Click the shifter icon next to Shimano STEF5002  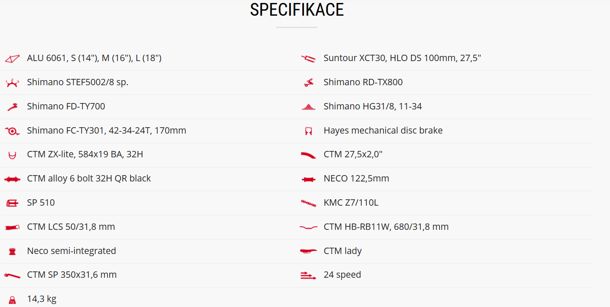[12, 83]
